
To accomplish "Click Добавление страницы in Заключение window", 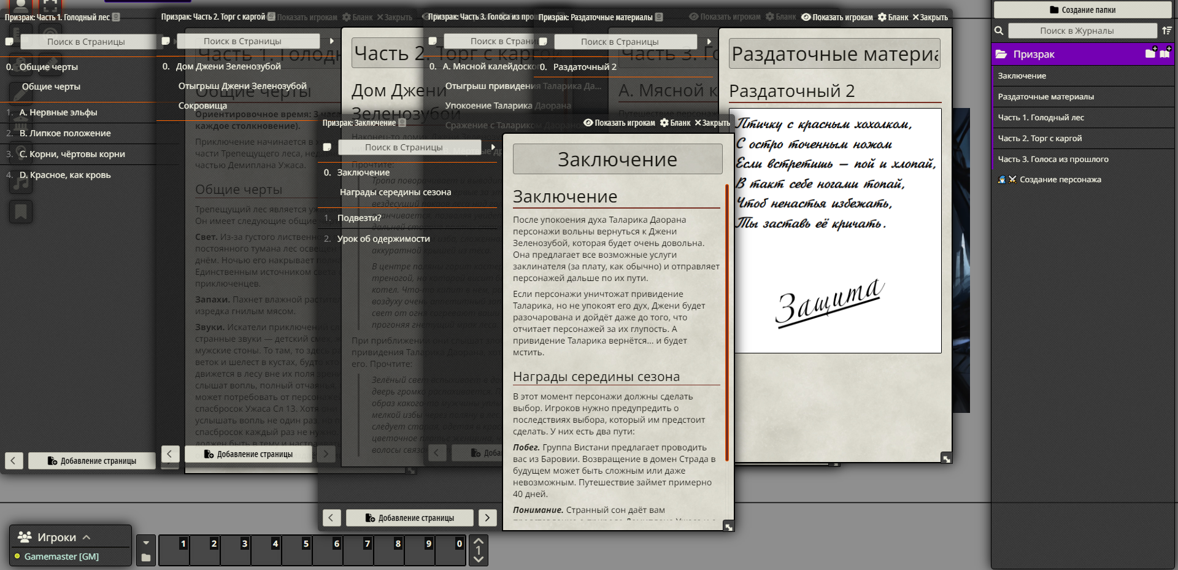I will [410, 518].
